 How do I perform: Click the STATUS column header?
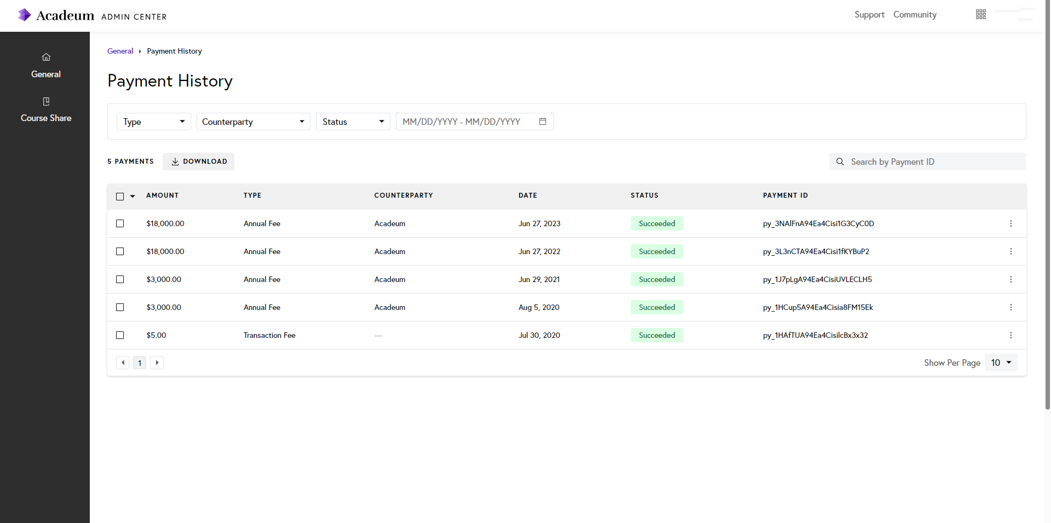[x=645, y=196]
